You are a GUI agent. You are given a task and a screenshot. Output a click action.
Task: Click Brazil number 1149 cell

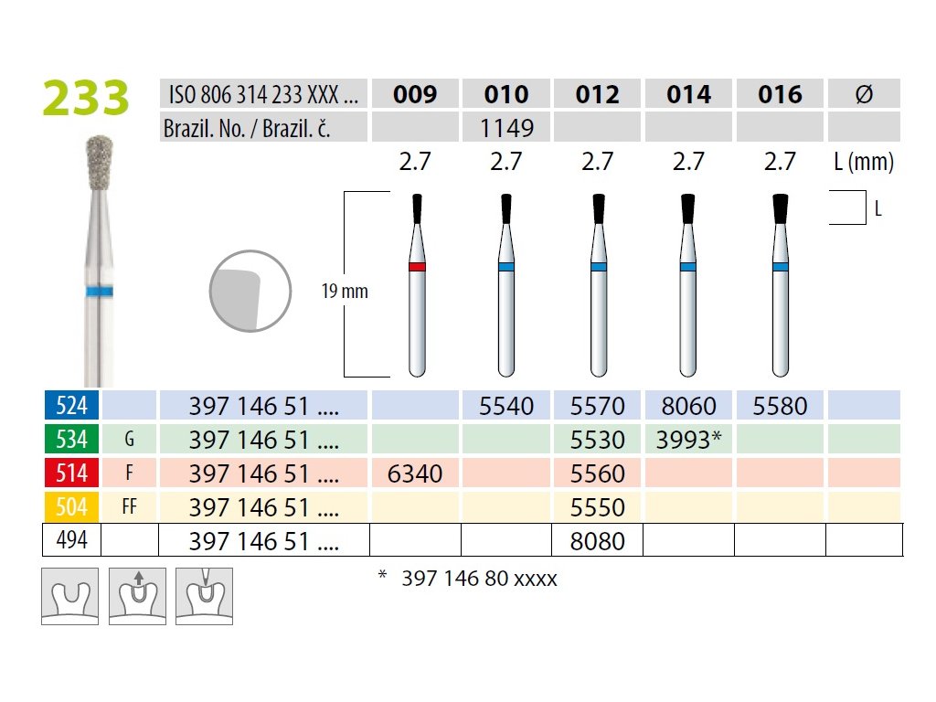[x=506, y=127]
